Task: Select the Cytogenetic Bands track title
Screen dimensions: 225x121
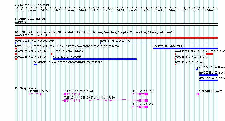Action: (30, 19)
